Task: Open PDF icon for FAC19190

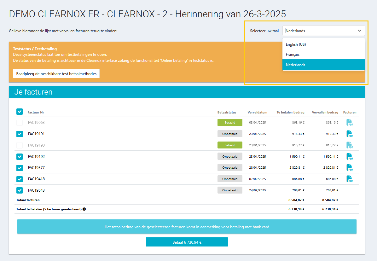Action: click(350, 145)
